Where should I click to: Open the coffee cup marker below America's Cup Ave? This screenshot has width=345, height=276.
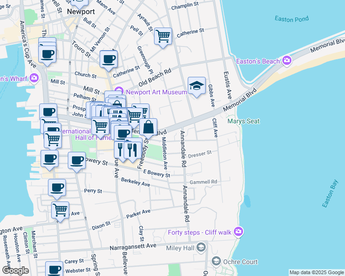tap(47, 54)
